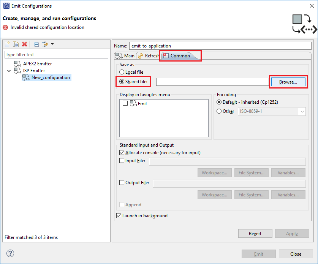Click the ISP Emitter type icon
The image size is (318, 264).
17,71
